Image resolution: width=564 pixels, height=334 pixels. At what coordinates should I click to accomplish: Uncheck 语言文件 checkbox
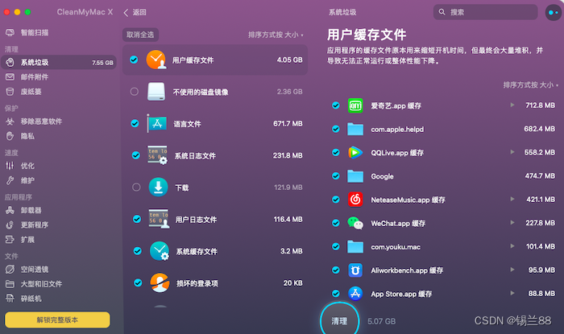point(135,123)
